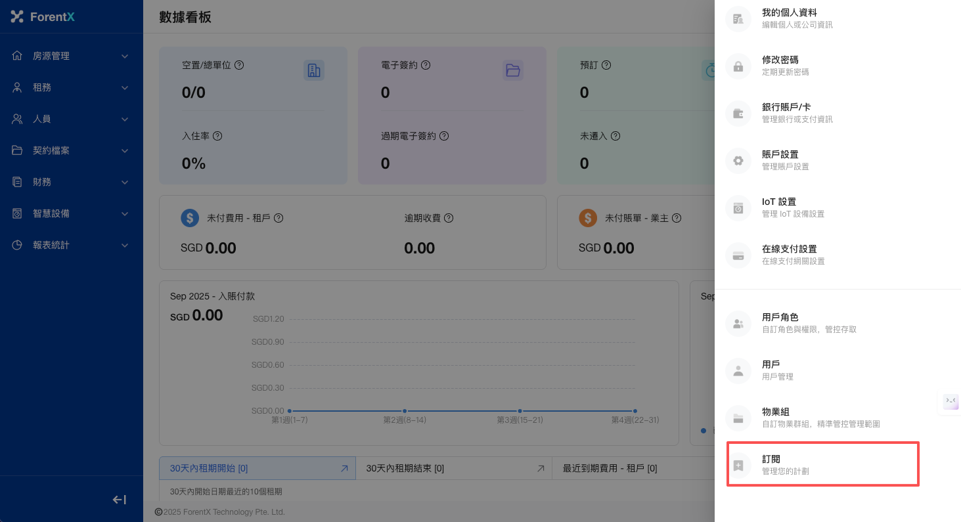Click the 用戶角色 people icon

click(x=738, y=324)
